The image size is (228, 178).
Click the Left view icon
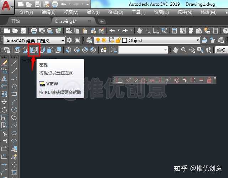[x=34, y=50]
